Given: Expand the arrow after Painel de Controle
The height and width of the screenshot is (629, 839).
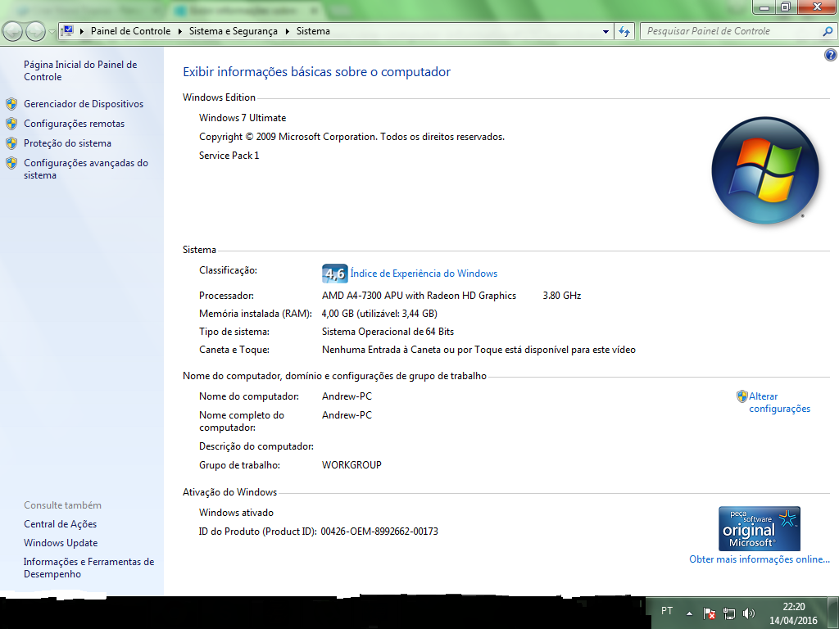Looking at the screenshot, I should (x=179, y=32).
